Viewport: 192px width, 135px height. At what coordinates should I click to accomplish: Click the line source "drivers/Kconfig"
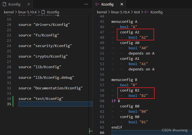pos(44,25)
